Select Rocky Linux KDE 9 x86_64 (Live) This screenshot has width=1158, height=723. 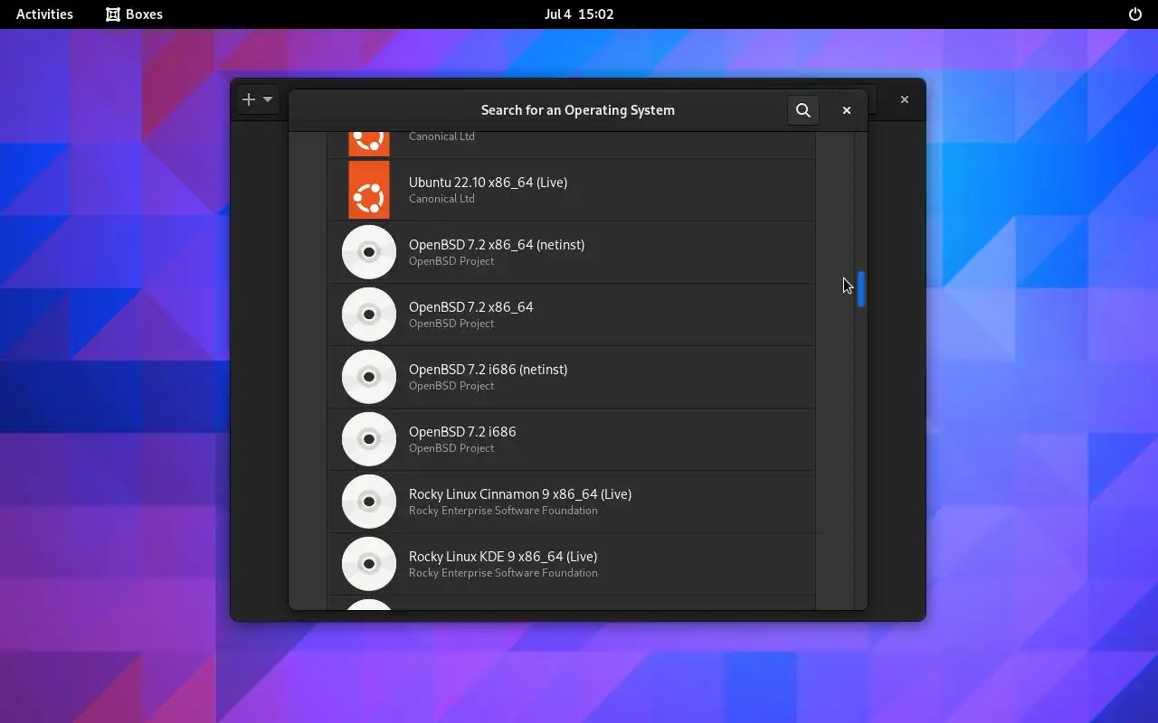click(x=503, y=557)
